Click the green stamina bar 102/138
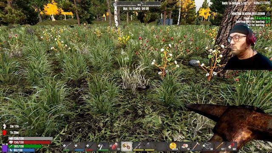This screenshot has height=153, width=272. coord(25,146)
